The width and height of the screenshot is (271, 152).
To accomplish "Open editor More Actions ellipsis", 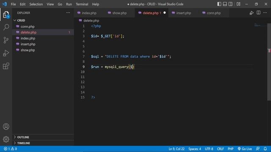I will [265, 13].
